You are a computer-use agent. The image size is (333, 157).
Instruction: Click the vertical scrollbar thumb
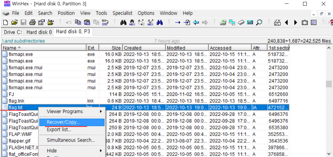click(329, 84)
